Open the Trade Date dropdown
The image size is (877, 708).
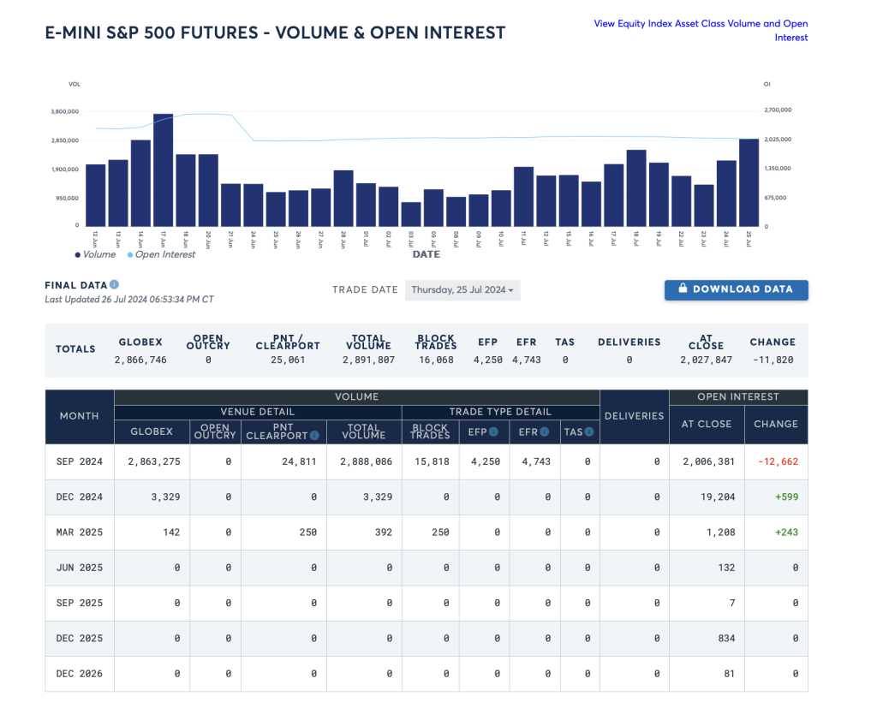(x=462, y=290)
